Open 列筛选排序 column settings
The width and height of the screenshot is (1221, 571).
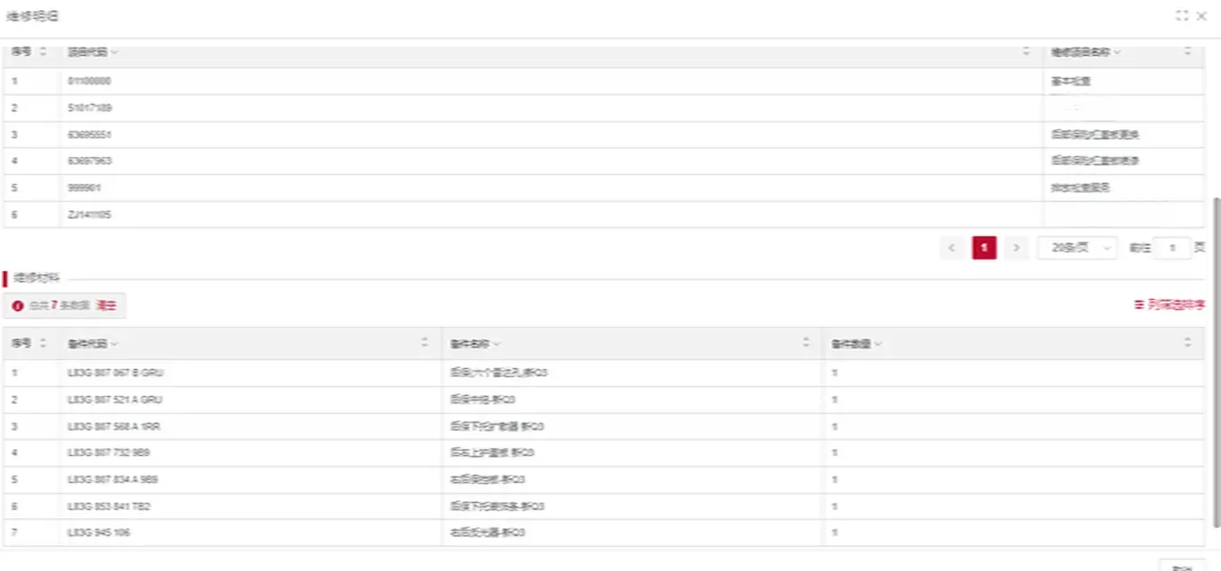point(1170,305)
